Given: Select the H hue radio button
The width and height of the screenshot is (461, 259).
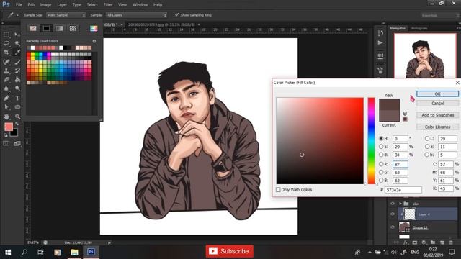Looking at the screenshot, I should [x=381, y=138].
